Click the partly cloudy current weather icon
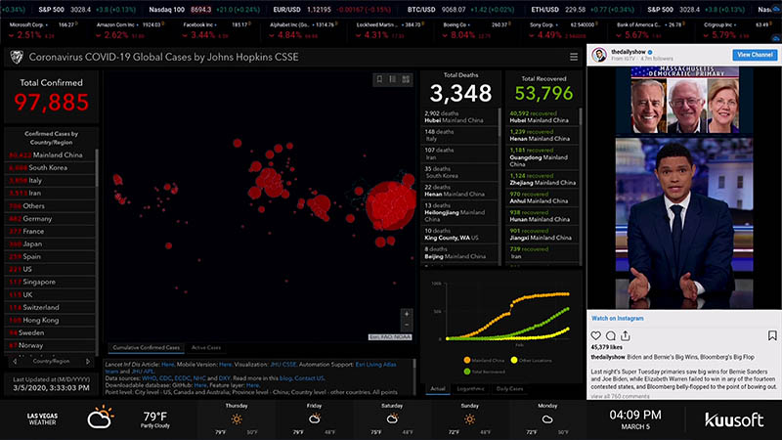The height and width of the screenshot is (440, 782). [101, 418]
